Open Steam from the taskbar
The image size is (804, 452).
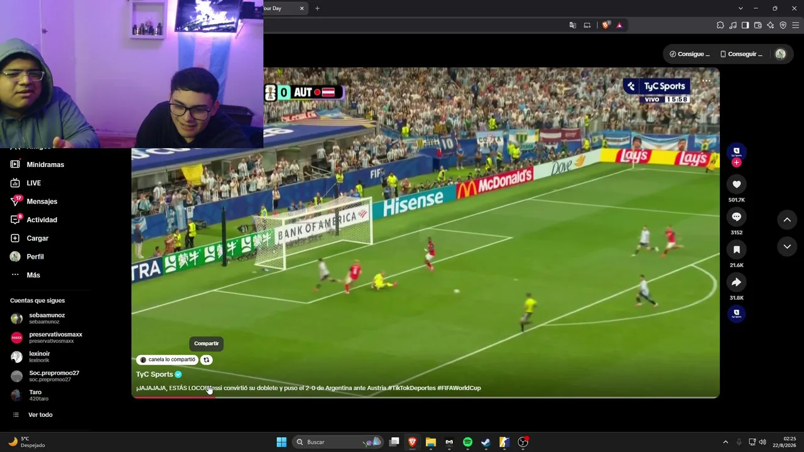pos(486,442)
